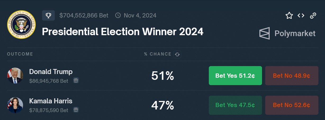
Task: Bet No on Donald Trump at 48.9¢
Action: (292, 76)
